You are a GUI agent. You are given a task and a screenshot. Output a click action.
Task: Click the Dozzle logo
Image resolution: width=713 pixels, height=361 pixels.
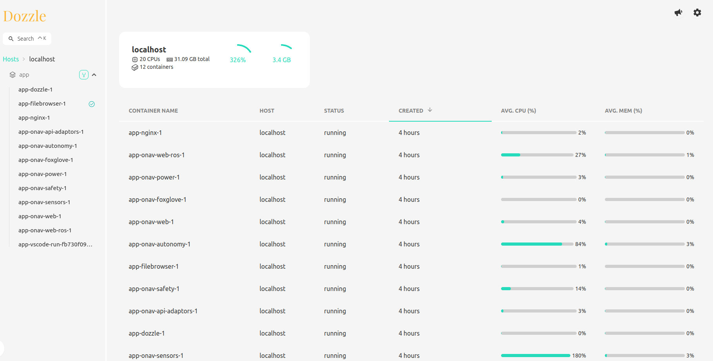(x=25, y=16)
